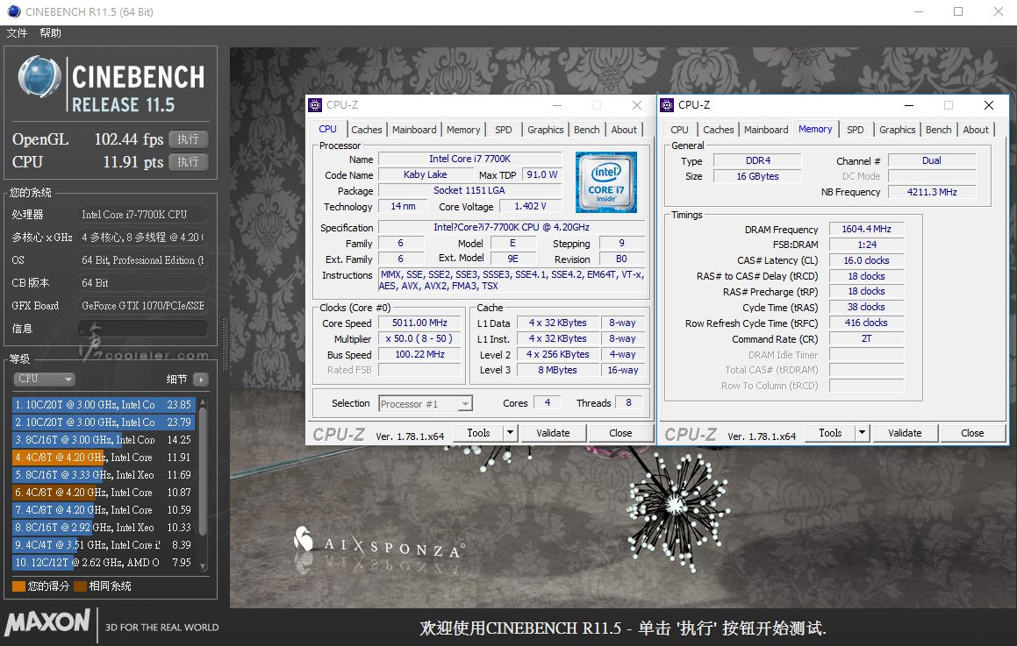1017x646 pixels.
Task: Switch to About tab in right CPU-Z
Action: (x=976, y=130)
